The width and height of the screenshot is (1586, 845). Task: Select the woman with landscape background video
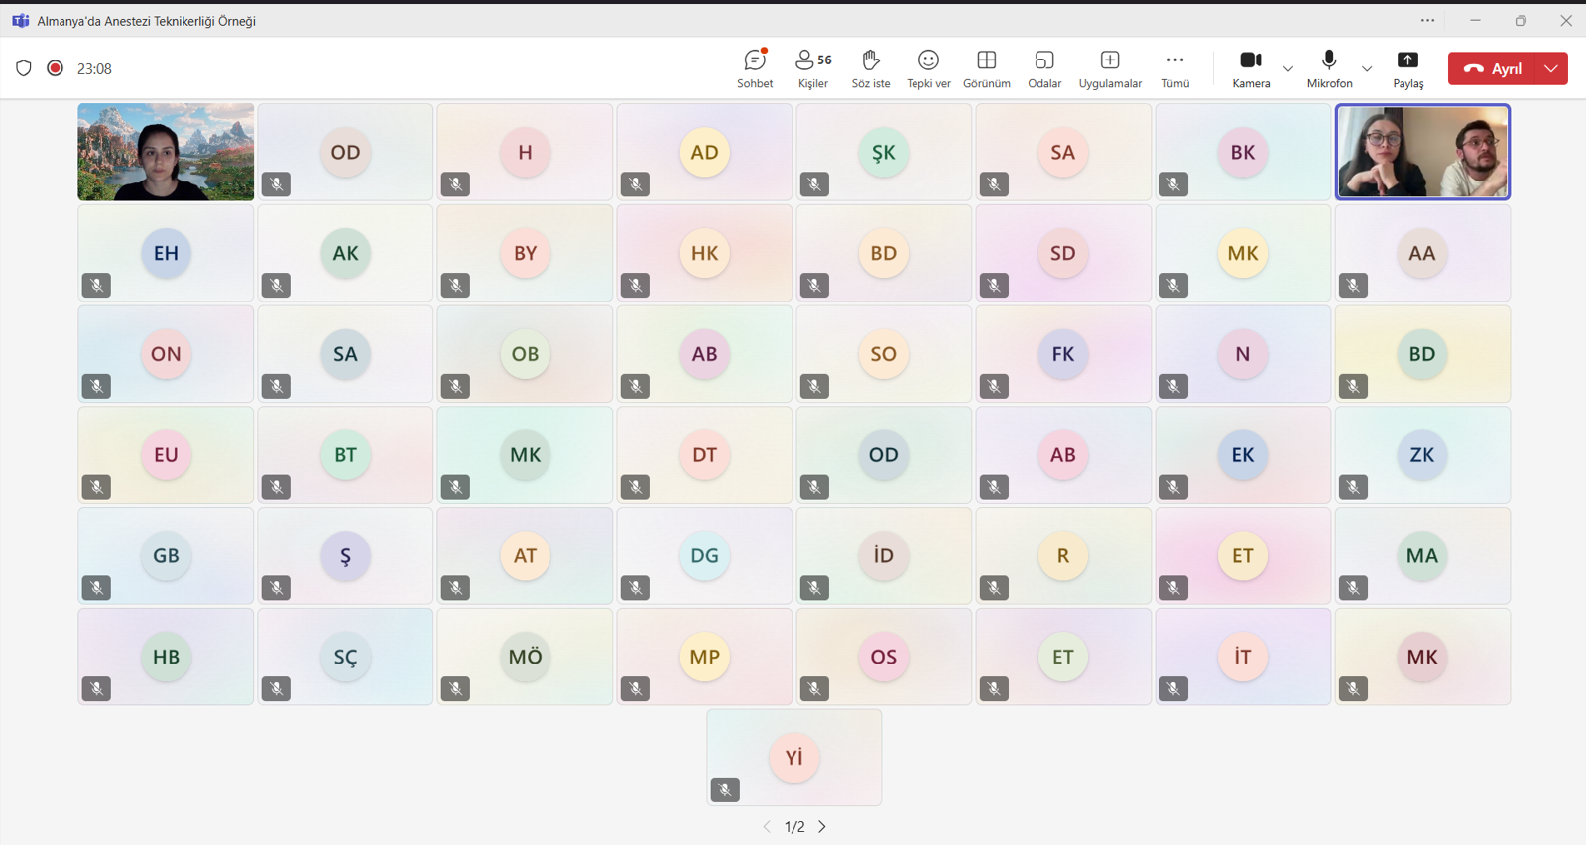point(166,152)
